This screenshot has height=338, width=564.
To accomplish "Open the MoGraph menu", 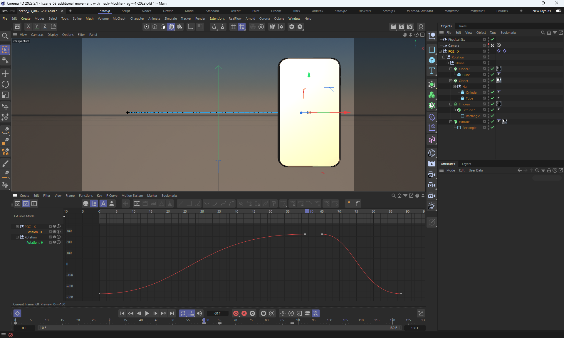I will tap(119, 19).
